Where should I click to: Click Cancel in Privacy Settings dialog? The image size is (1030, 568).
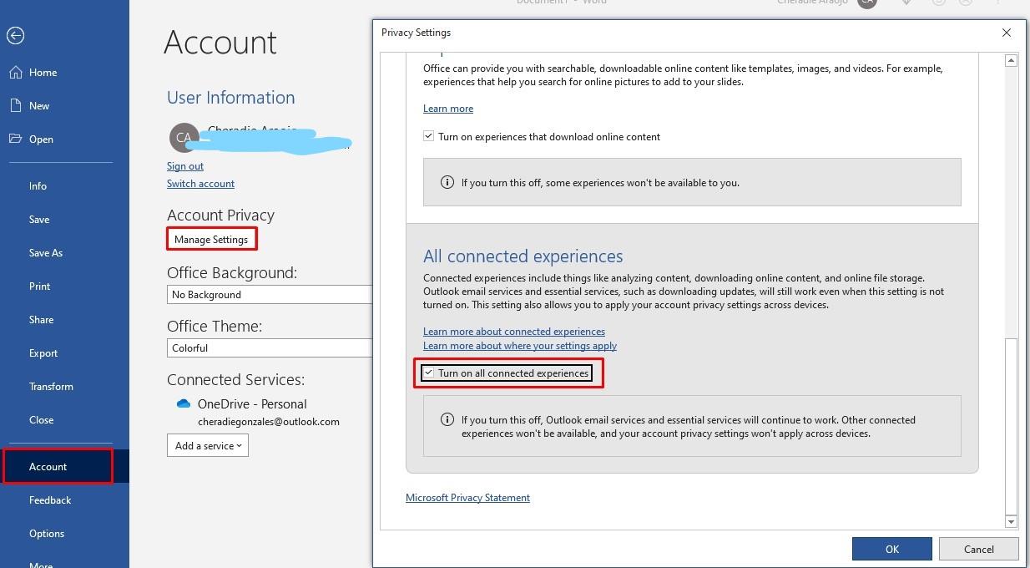pos(978,549)
